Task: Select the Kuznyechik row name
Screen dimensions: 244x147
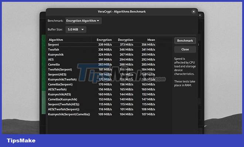Action: point(56,54)
